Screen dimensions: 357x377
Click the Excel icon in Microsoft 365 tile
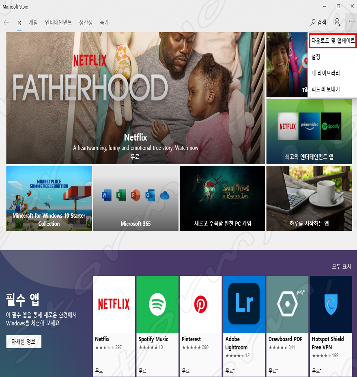click(x=121, y=195)
